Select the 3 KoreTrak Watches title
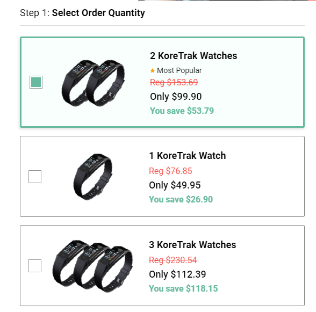This screenshot has width=316, height=312. click(192, 245)
